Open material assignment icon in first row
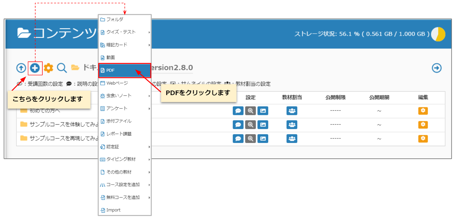Viewport: 457px width, 222px height. (x=292, y=111)
